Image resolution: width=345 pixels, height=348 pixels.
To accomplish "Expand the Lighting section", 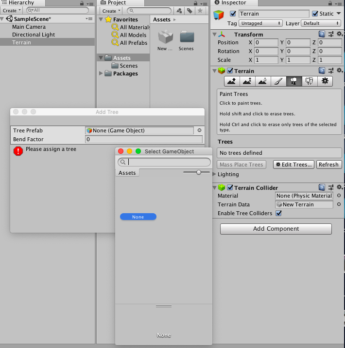I will pos(214,174).
